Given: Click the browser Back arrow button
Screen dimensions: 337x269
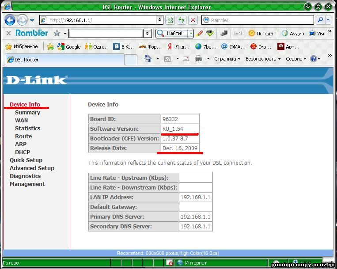Looking at the screenshot, I should (x=10, y=20).
